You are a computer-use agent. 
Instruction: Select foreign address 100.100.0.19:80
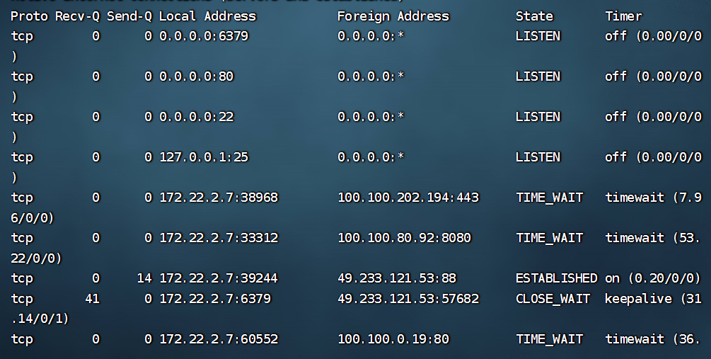[x=393, y=339]
